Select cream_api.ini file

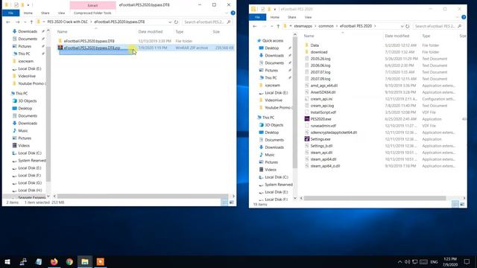click(321, 99)
